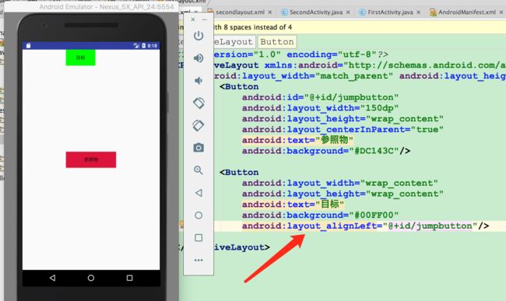Take a screenshot with the camera icon
Screen dimensions: 506x301
click(x=199, y=148)
